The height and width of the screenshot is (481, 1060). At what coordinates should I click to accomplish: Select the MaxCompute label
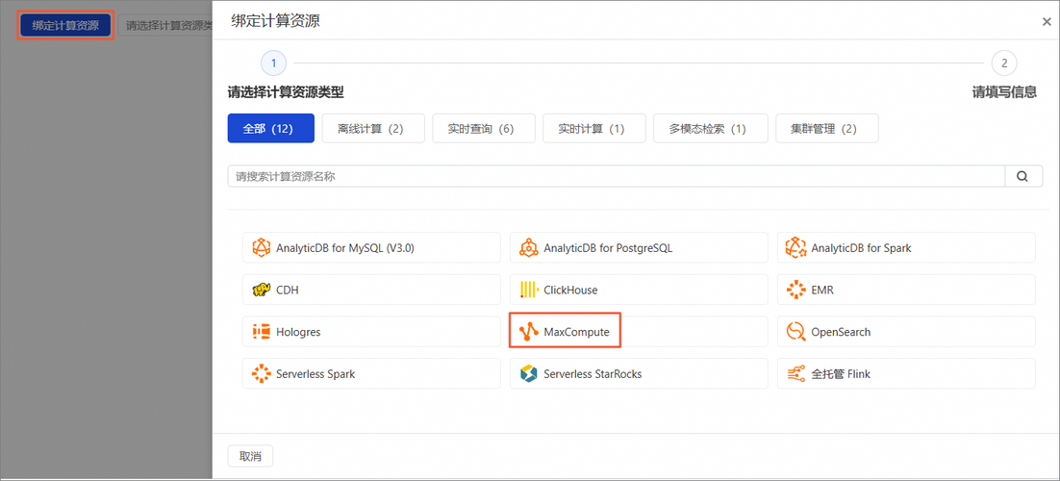click(576, 332)
